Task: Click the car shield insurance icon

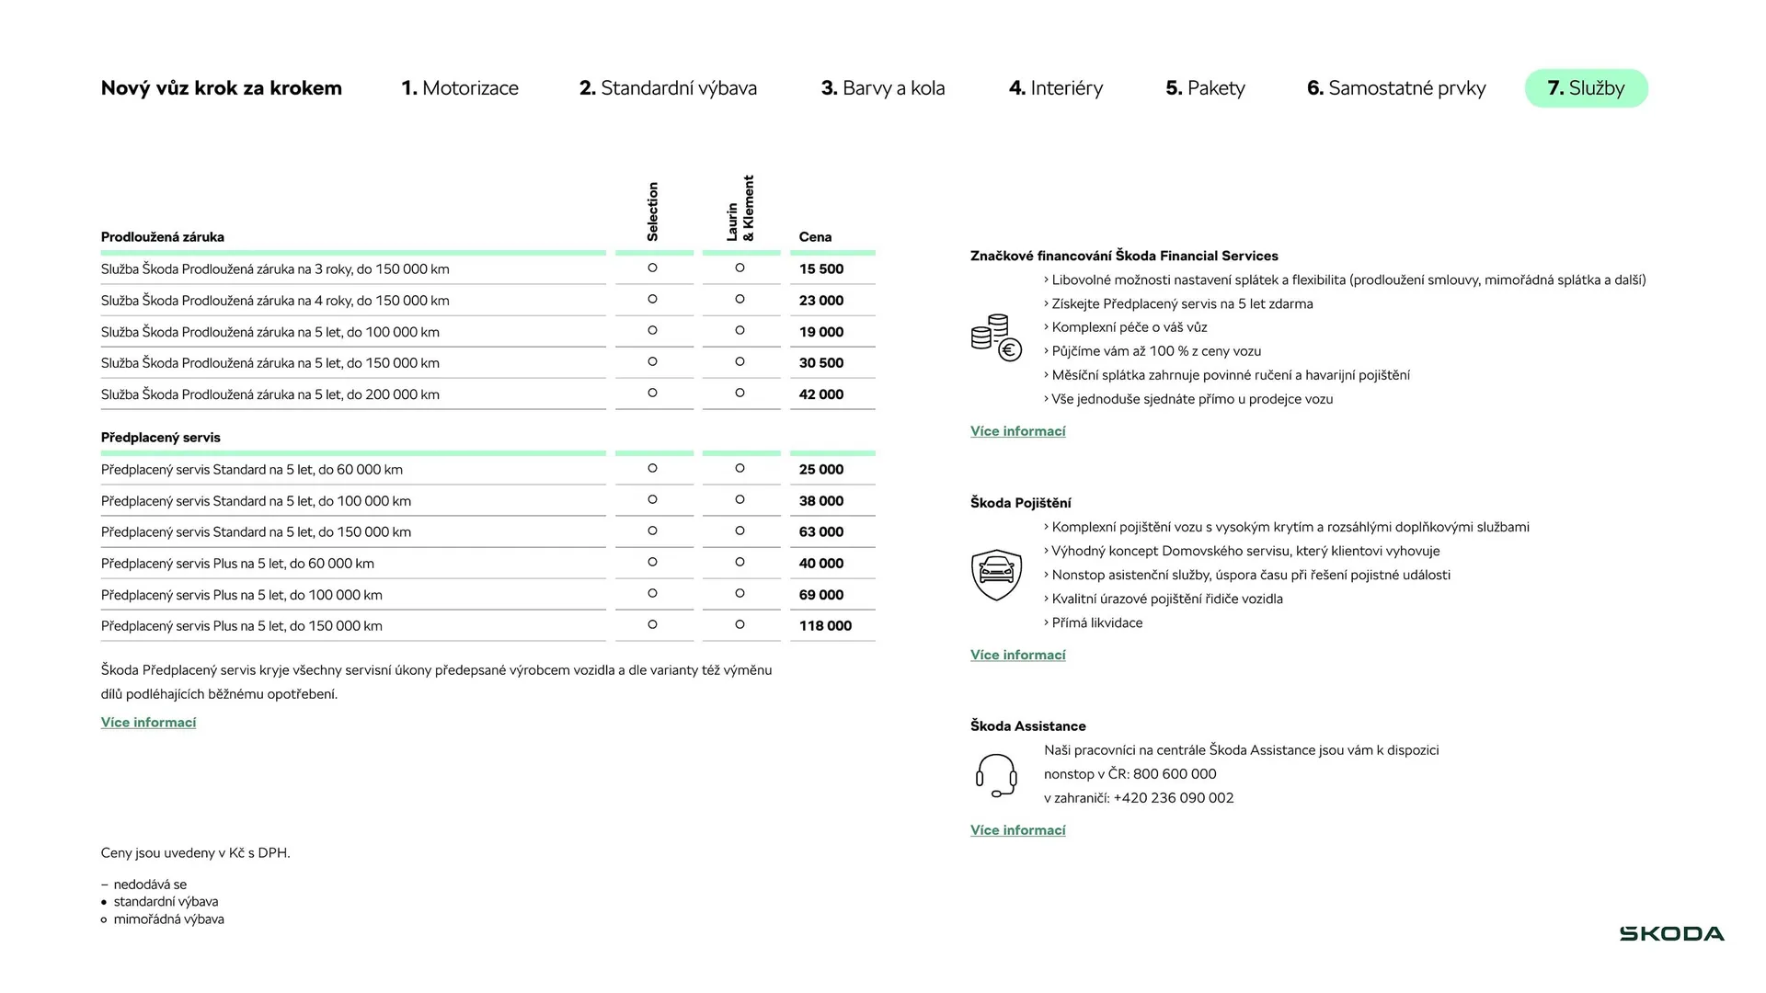Action: (x=996, y=575)
